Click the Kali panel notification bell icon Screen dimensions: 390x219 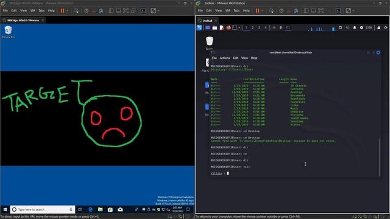click(x=355, y=27)
